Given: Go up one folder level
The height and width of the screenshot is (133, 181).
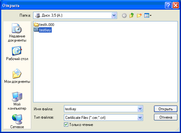Looking at the screenshot, I should coord(132,15).
